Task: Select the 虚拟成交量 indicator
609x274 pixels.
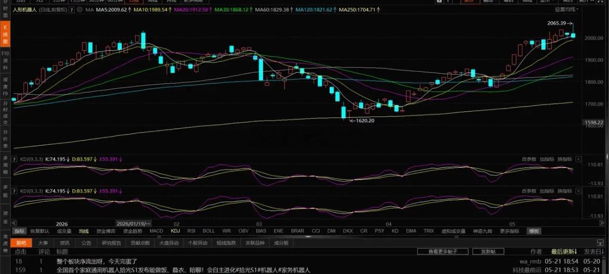Action: pyautogui.click(x=453, y=231)
